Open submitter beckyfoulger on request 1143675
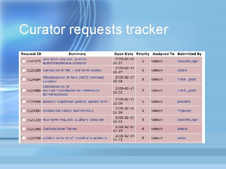226x169 pixels. click(x=188, y=61)
